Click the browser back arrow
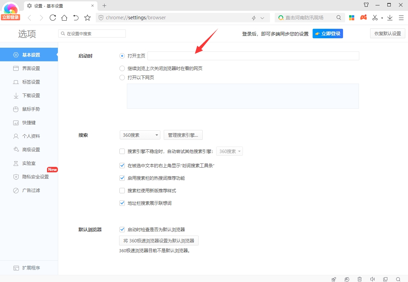Image resolution: width=408 pixels, height=282 pixels. pyautogui.click(x=29, y=18)
